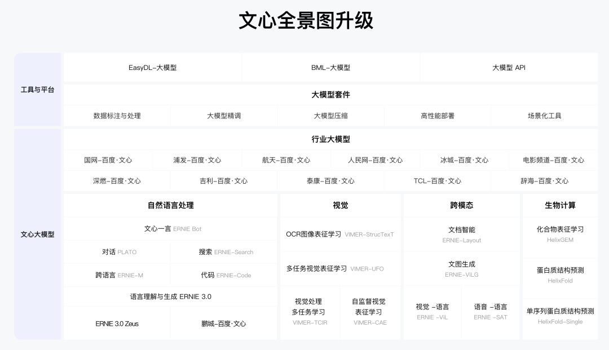609x350 pixels.
Task: Select 场景化工具 cell
Action: point(545,116)
